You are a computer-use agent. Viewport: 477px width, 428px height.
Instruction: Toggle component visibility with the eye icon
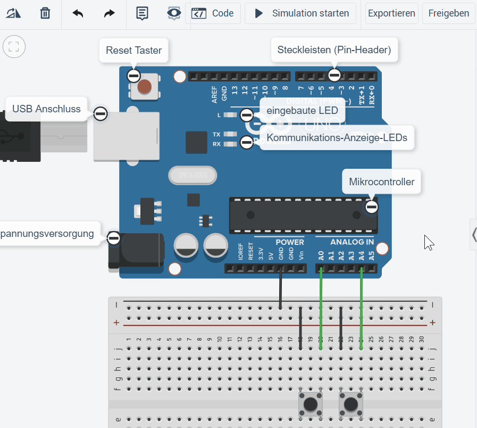[x=173, y=13]
